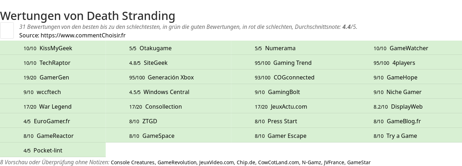Open the commentChoisir.fr source link
Screen dimensions: 462x166
[83, 35]
